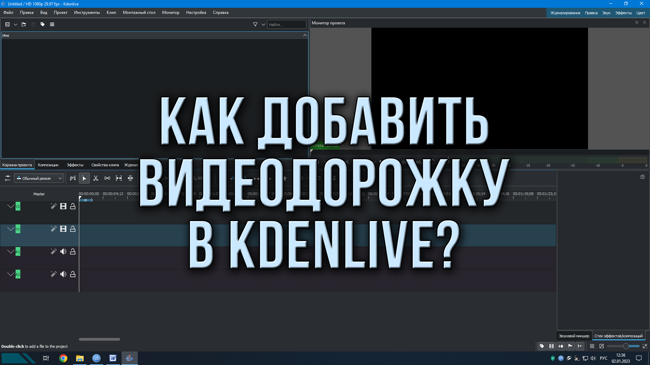Collapse the V2 track header
Viewport: 650px width, 365px height.
coord(10,206)
